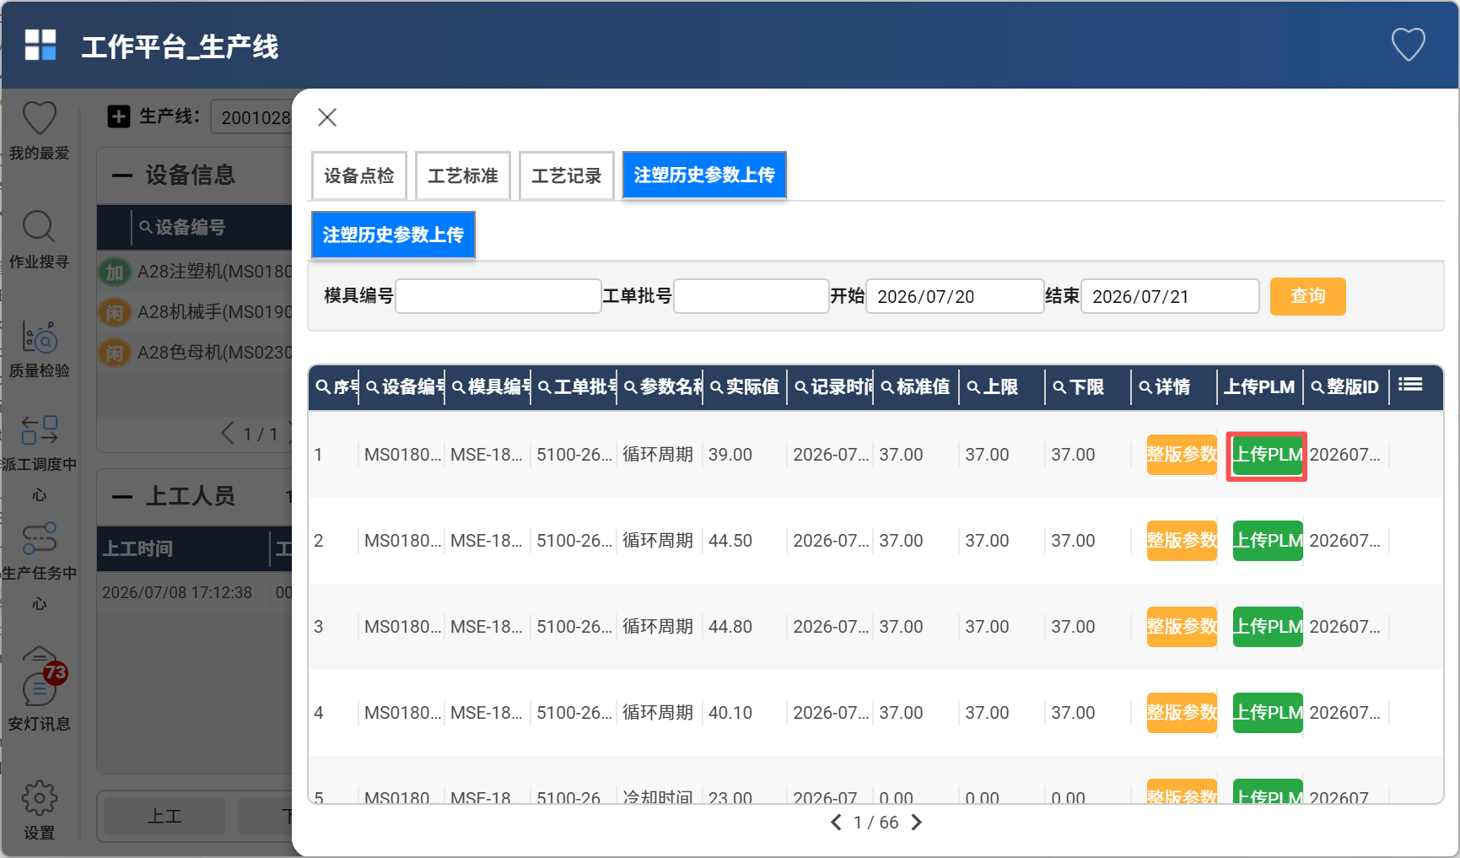
Task: Click the 查询 search button
Action: point(1308,296)
